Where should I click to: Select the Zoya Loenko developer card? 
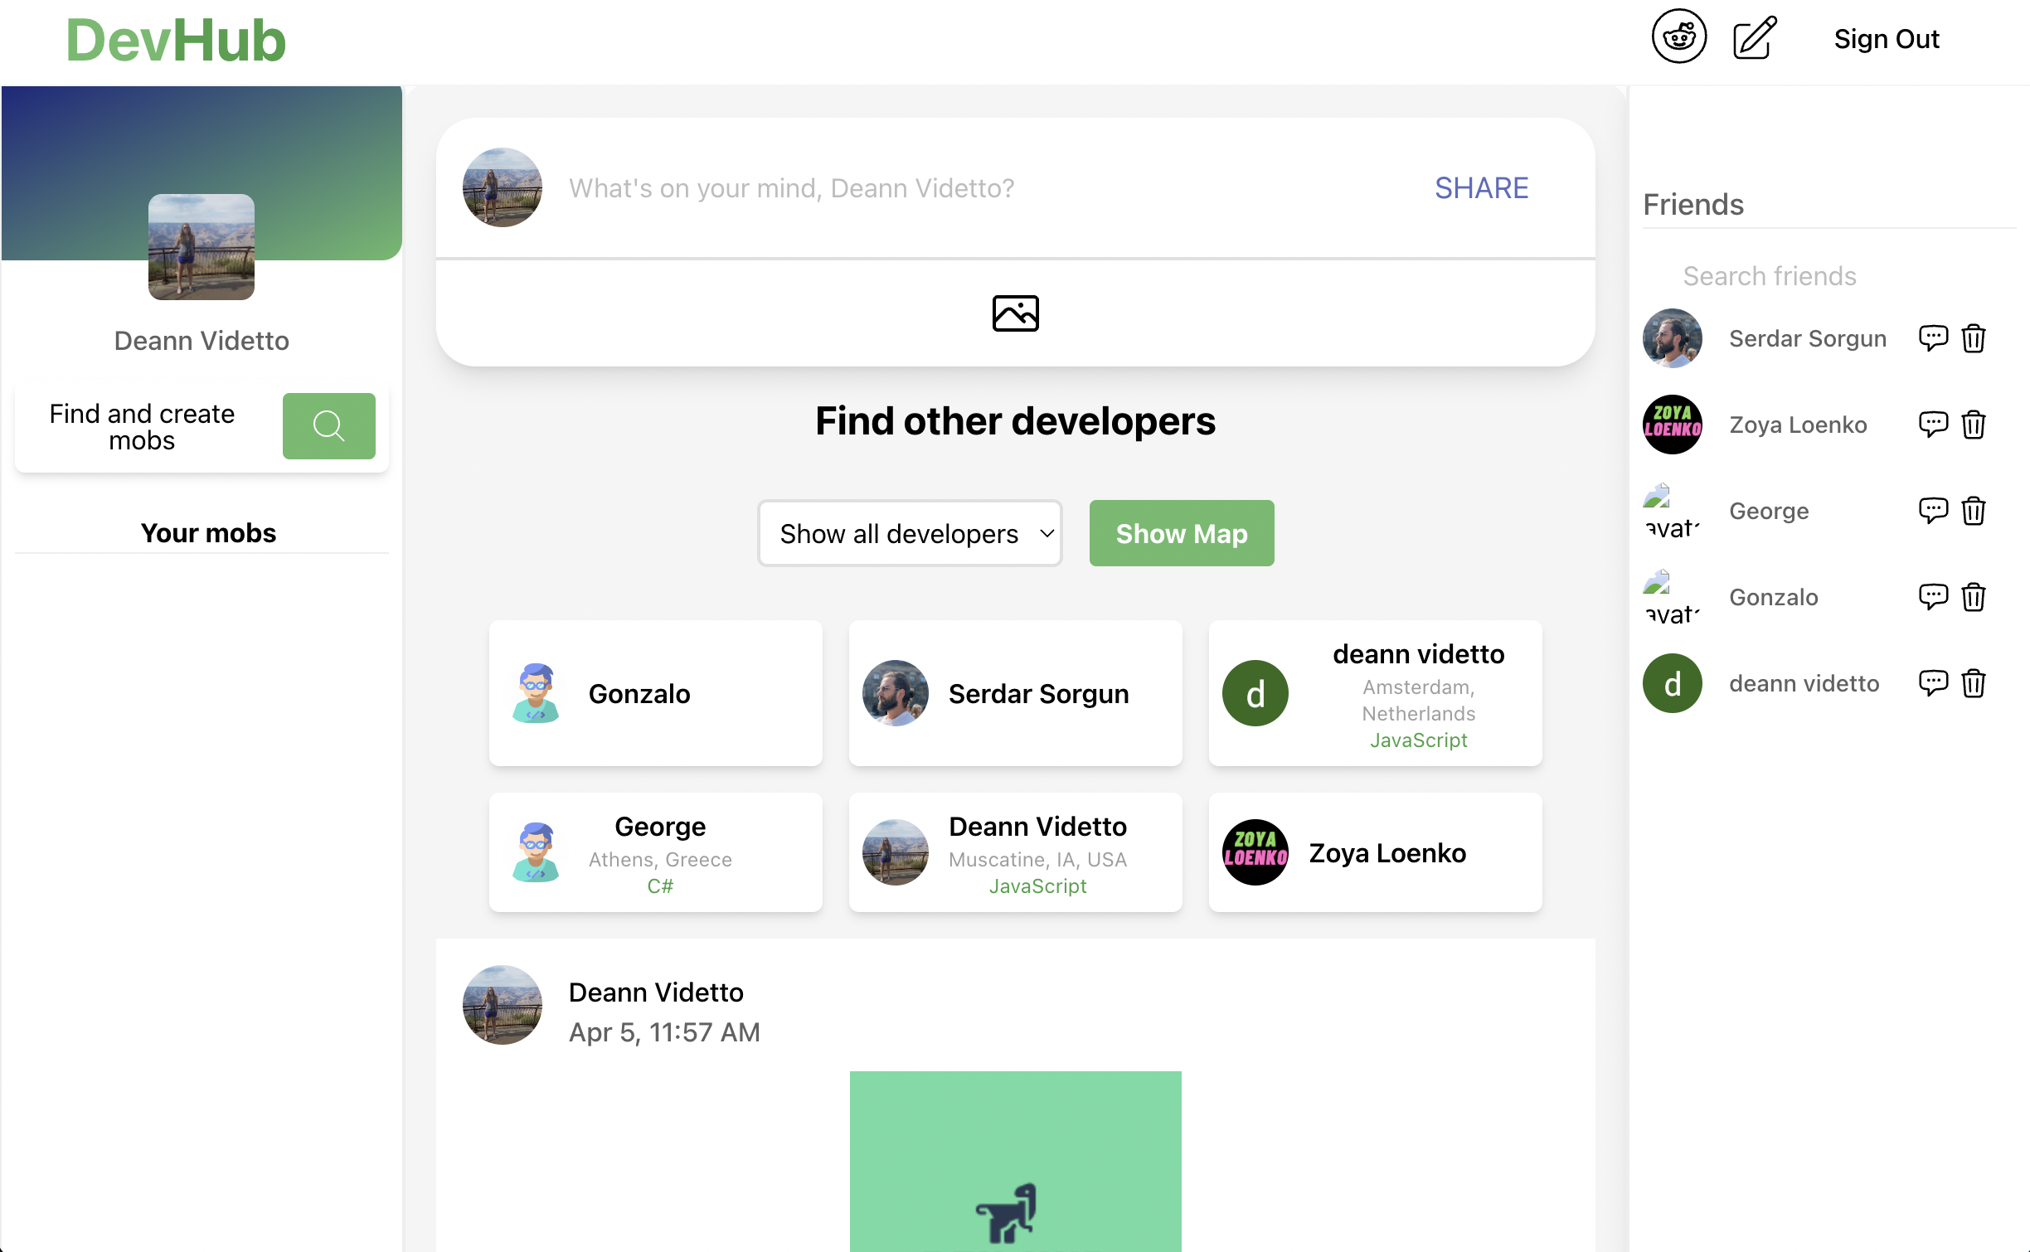[1374, 852]
